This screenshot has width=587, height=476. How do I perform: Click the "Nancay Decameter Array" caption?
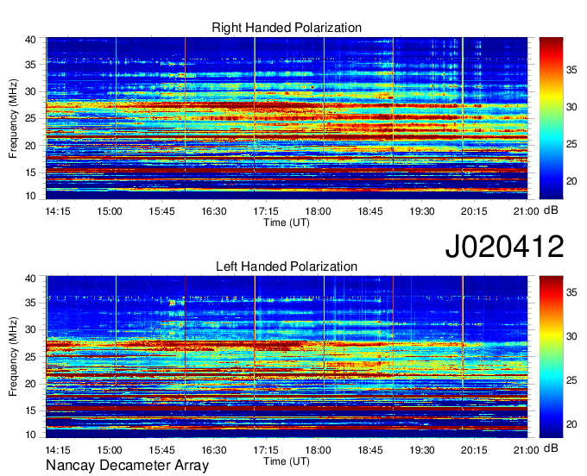click(x=127, y=466)
